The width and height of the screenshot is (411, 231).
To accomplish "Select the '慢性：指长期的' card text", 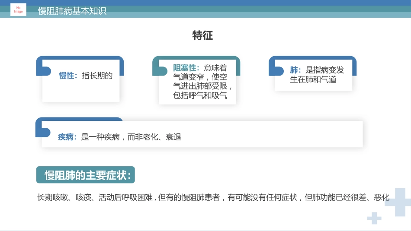I will (86, 76).
